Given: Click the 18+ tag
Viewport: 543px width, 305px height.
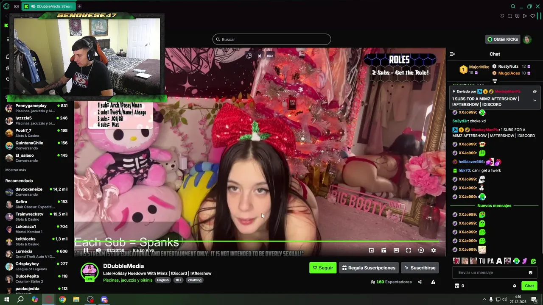Looking at the screenshot, I should coord(178,280).
